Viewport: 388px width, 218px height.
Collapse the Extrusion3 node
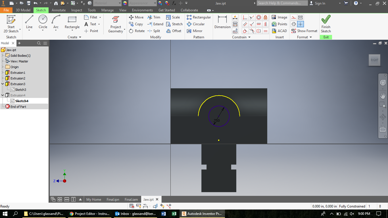[x=3, y=84]
